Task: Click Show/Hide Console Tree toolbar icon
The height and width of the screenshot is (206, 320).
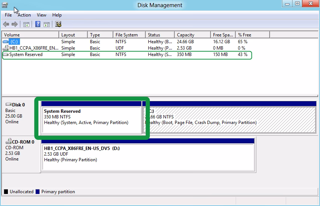Action: (x=26, y=24)
